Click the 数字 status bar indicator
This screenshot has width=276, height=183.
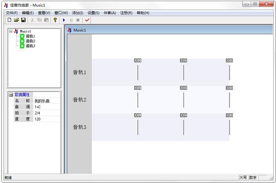[253, 177]
